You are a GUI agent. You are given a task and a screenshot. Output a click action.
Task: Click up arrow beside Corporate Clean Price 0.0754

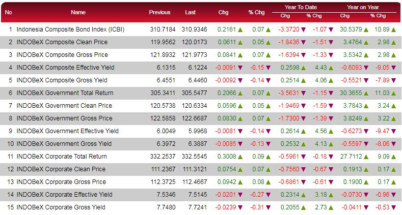[238, 169]
